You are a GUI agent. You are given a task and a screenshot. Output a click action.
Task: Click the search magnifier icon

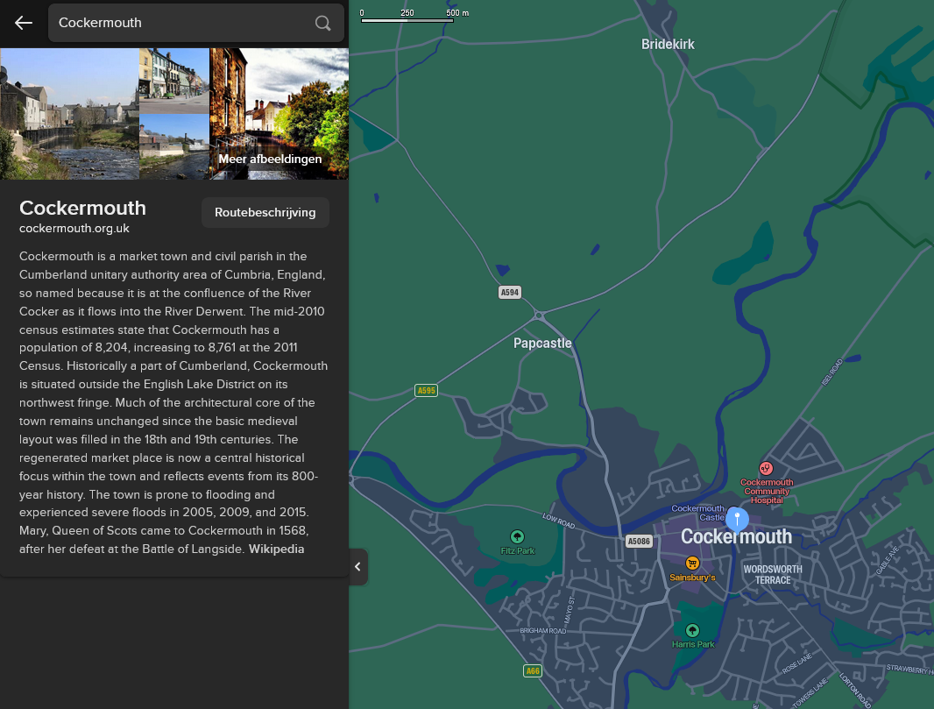click(322, 23)
